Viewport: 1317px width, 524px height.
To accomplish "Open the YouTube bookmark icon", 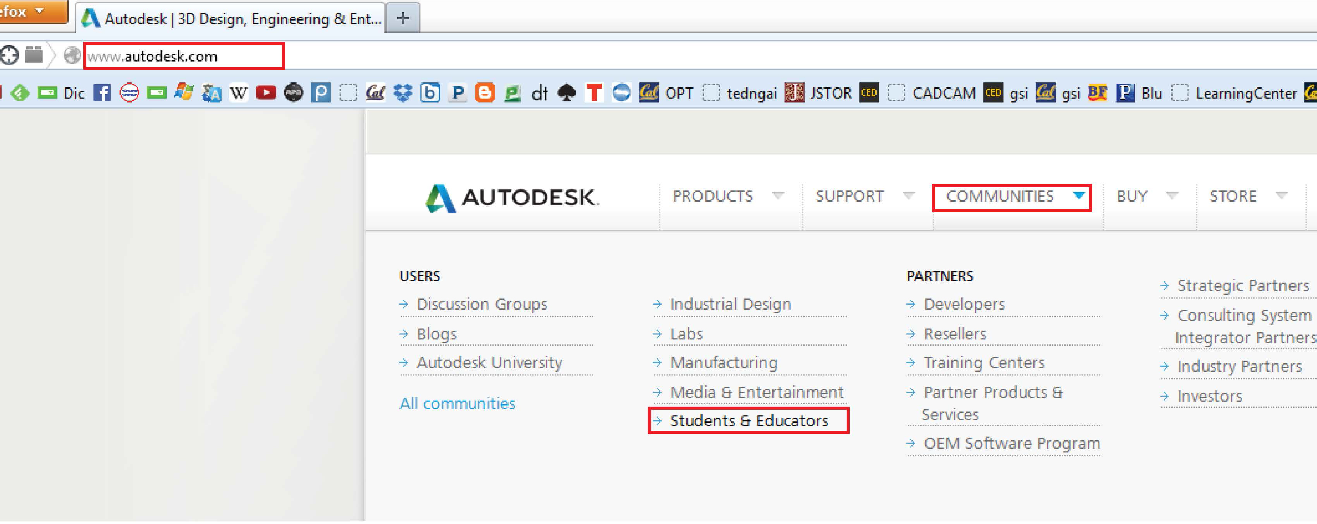I will 266,93.
